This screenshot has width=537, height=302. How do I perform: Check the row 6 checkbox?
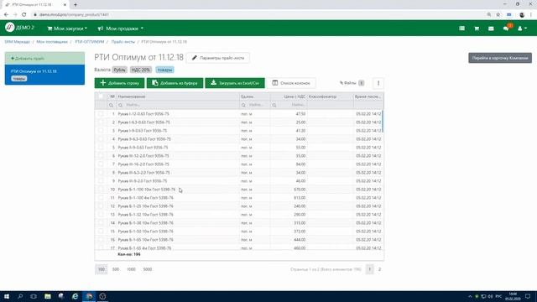click(x=101, y=156)
